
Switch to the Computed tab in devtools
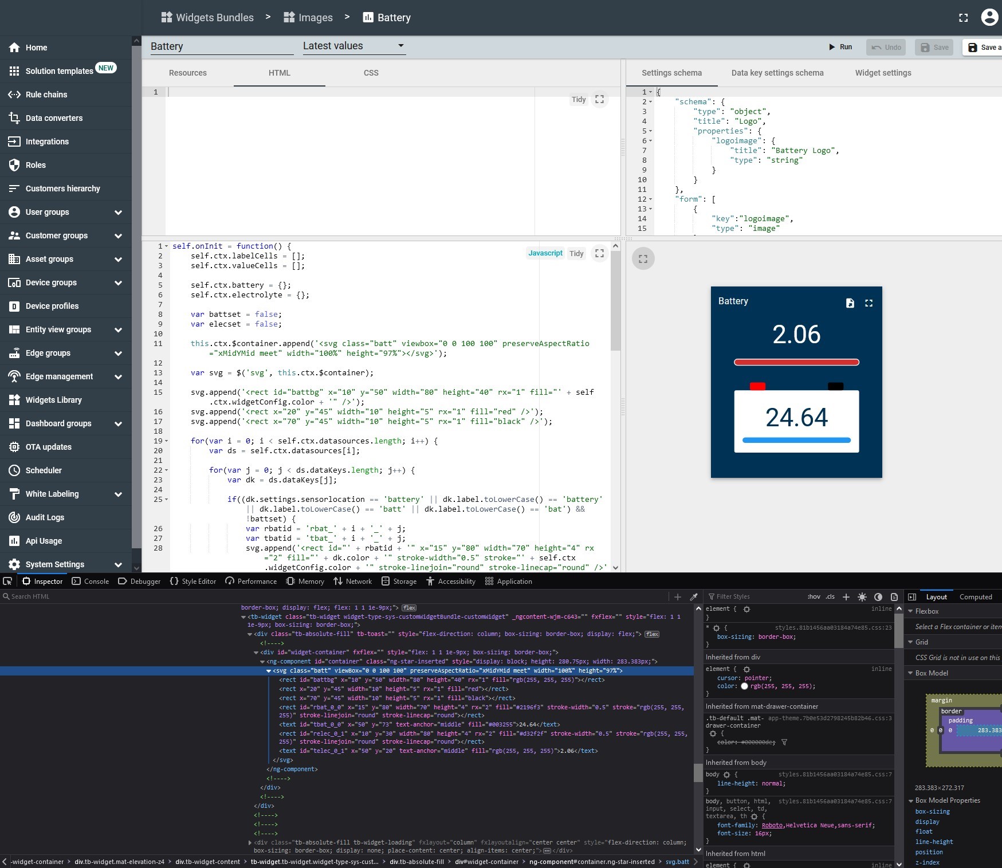click(976, 596)
